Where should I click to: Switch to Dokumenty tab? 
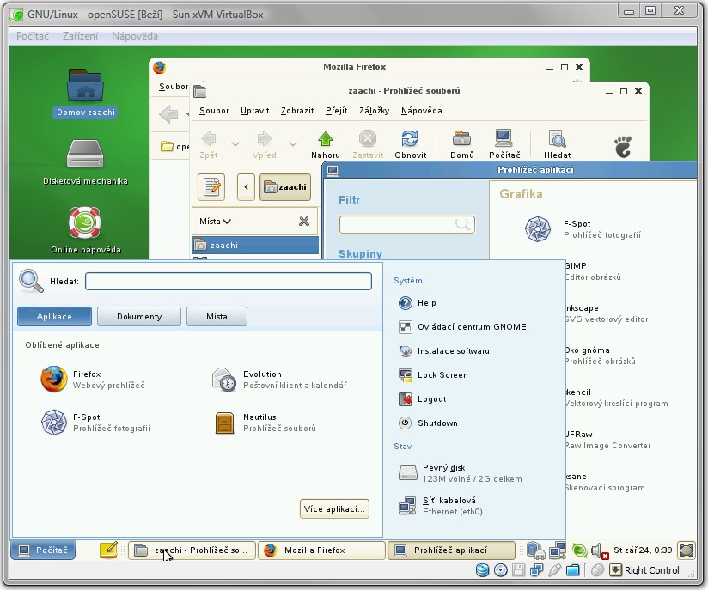tap(139, 316)
